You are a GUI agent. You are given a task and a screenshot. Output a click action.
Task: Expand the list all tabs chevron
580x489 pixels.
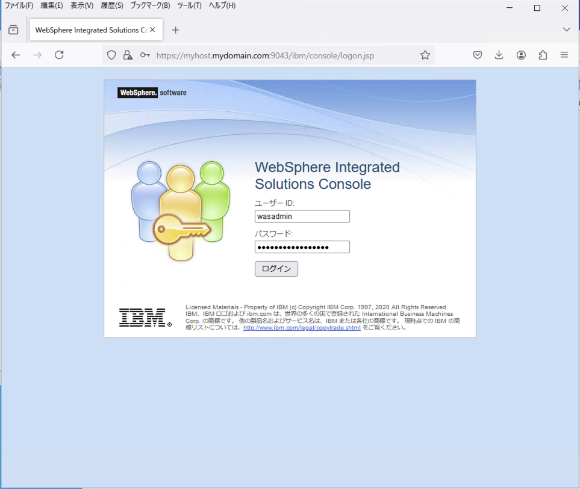coord(566,29)
